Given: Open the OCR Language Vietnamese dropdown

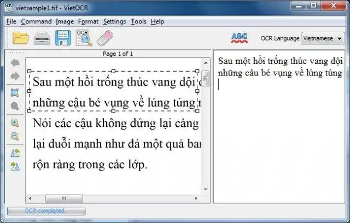Looking at the screenshot, I should pyautogui.click(x=323, y=38).
